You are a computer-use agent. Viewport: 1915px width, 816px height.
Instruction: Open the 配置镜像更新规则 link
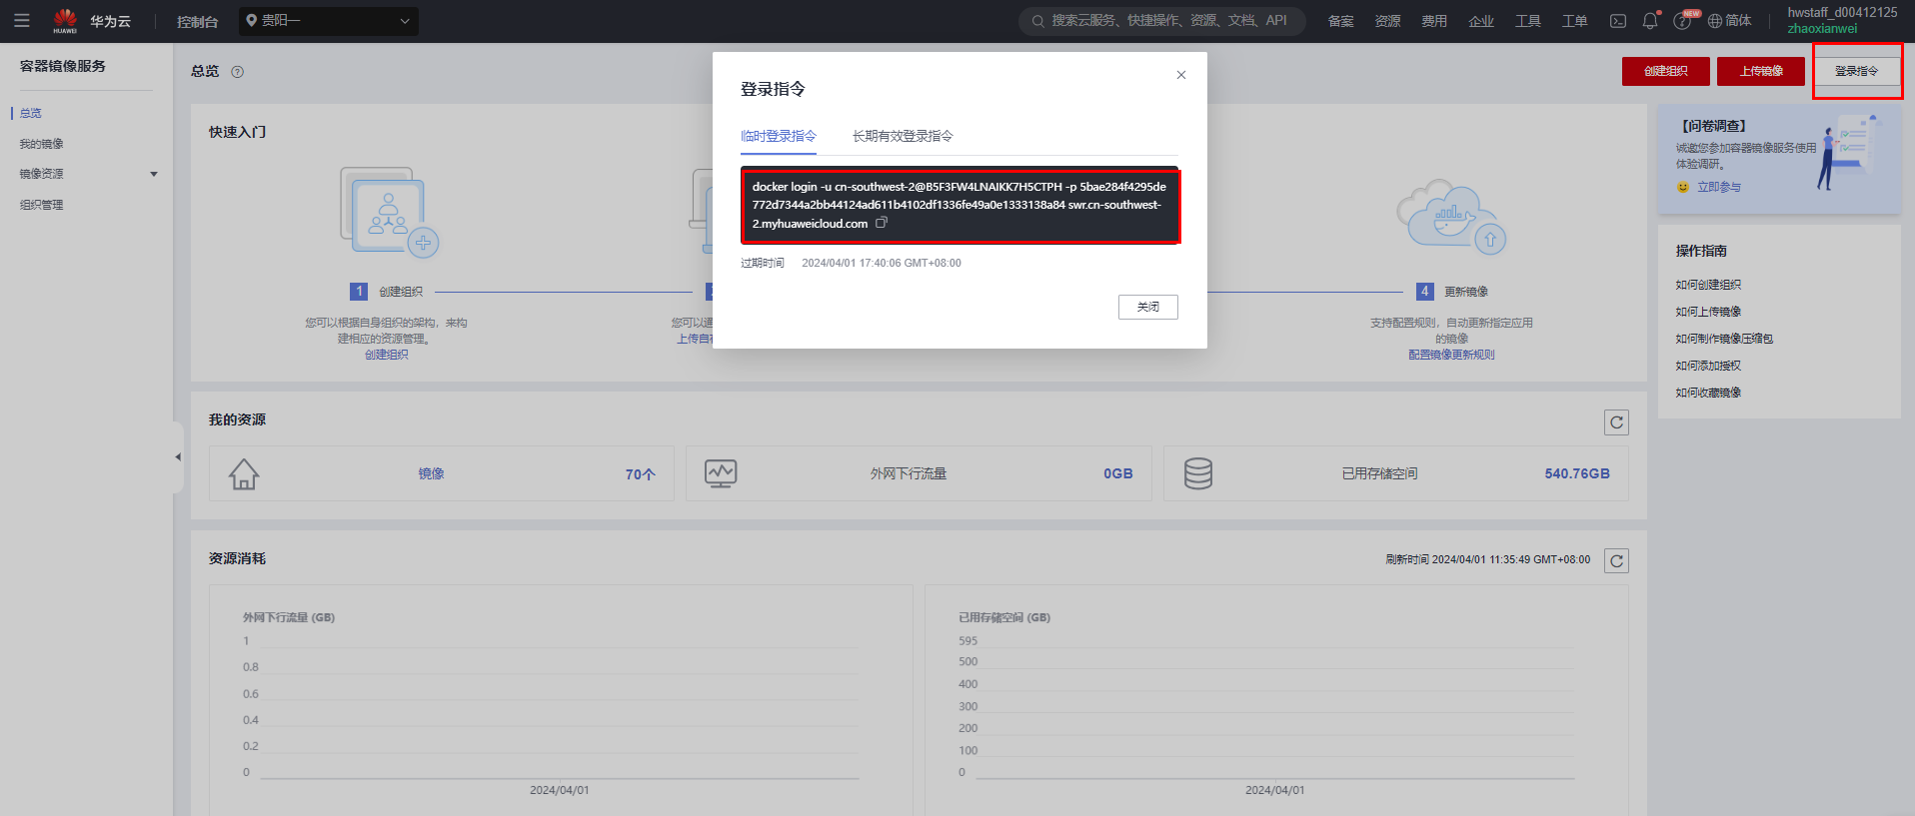(1451, 355)
